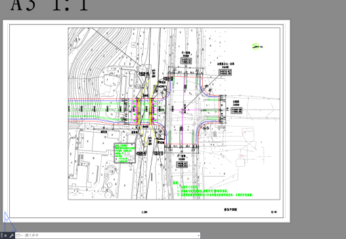Grab the command line grip handle
Image resolution: width=346 pixels, height=239 pixels.
[x=1, y=236]
